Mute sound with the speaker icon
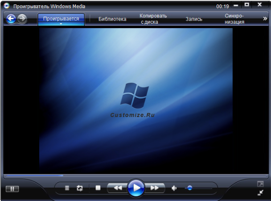Viewport: 271px width, 201px height. coord(174,188)
